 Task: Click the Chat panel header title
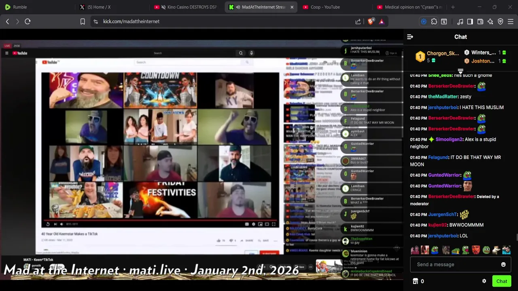(x=461, y=37)
